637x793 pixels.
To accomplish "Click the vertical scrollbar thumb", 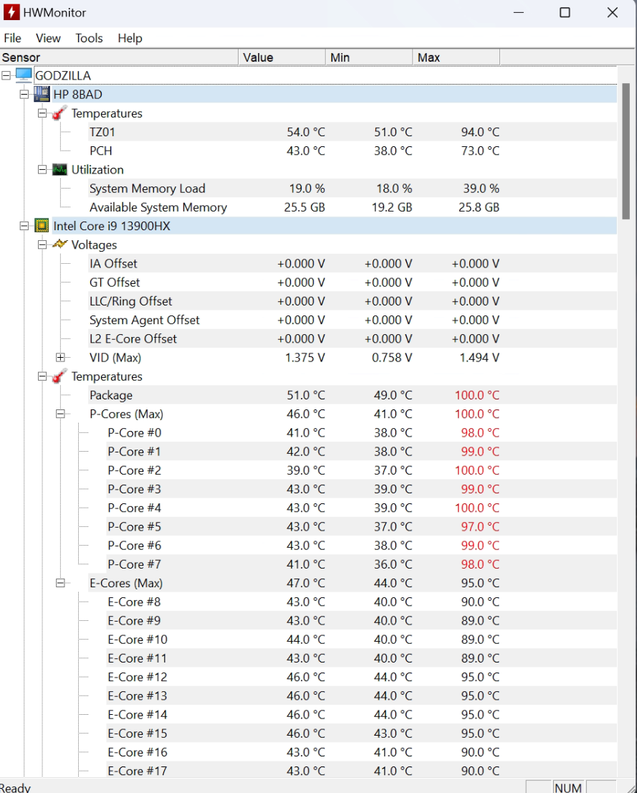I will 626,151.
